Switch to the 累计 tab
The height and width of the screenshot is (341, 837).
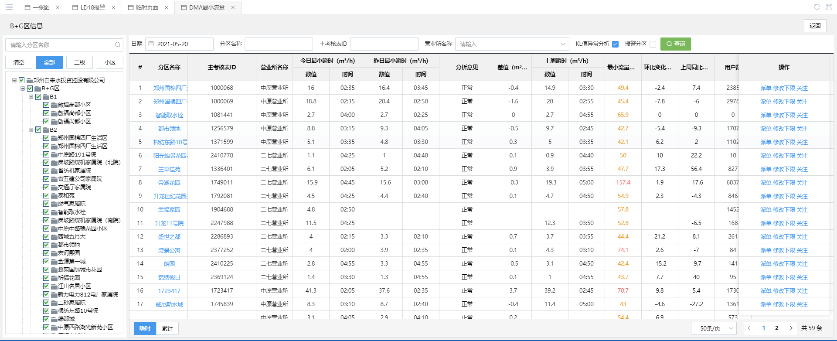click(167, 328)
